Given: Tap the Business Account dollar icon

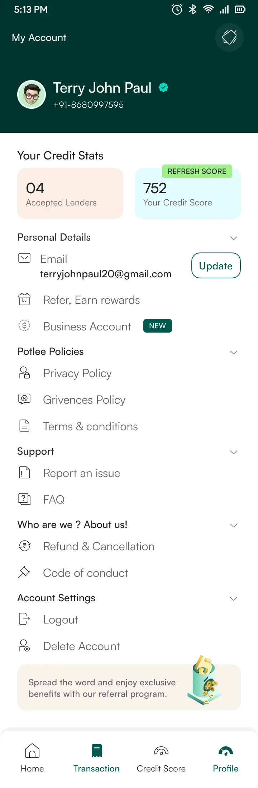Looking at the screenshot, I should 24,326.
